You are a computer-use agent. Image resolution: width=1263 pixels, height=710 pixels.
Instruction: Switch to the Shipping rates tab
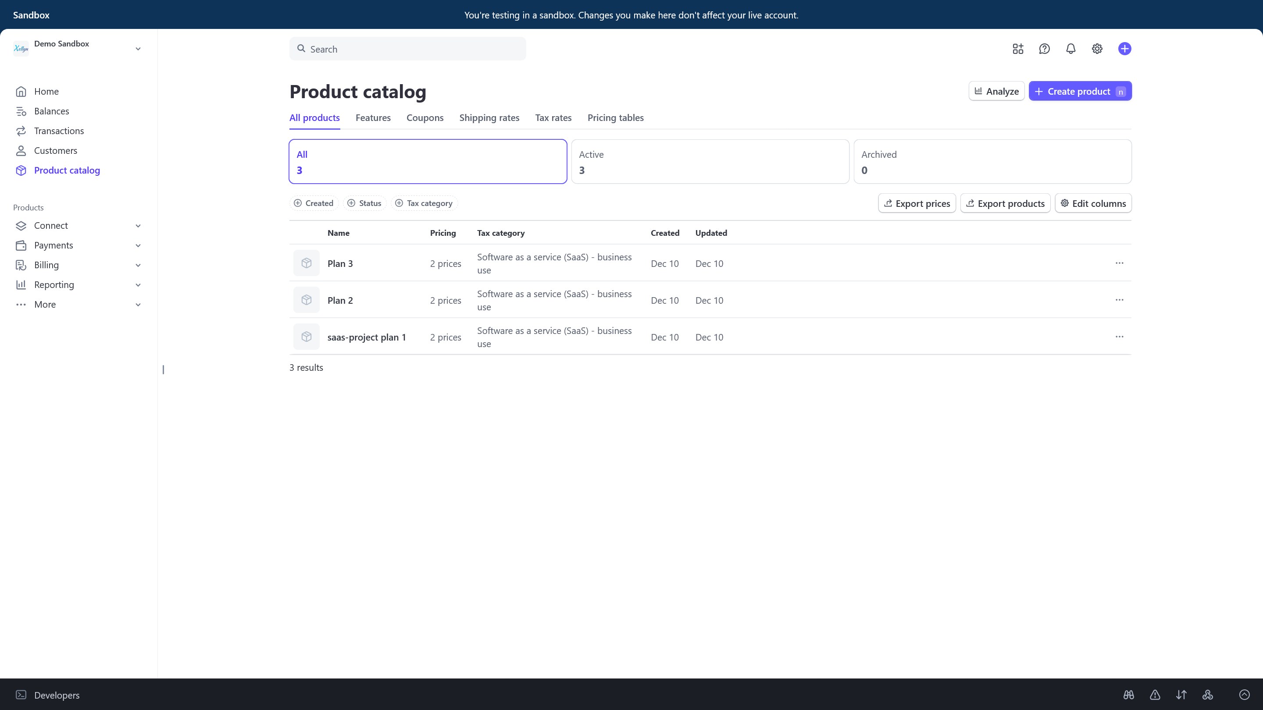pyautogui.click(x=489, y=117)
